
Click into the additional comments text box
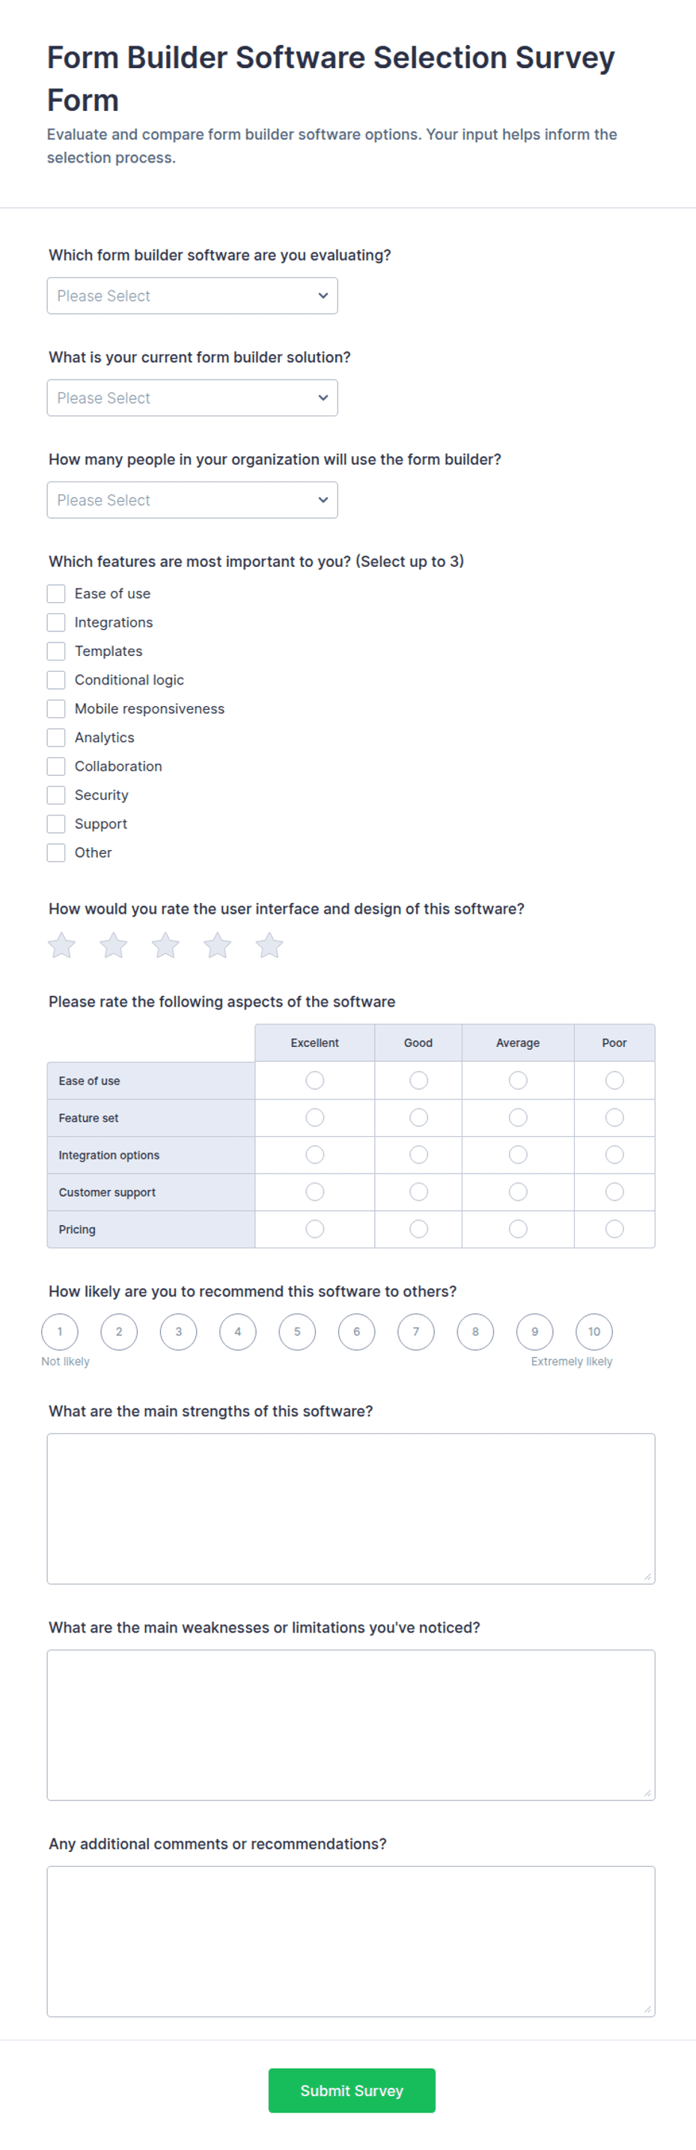(x=350, y=1940)
